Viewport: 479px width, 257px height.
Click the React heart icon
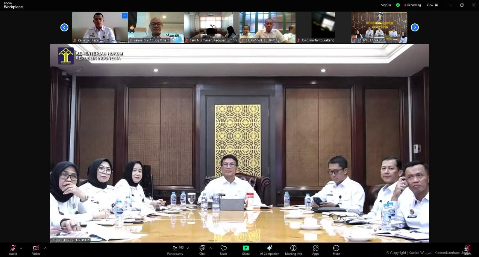click(223, 250)
